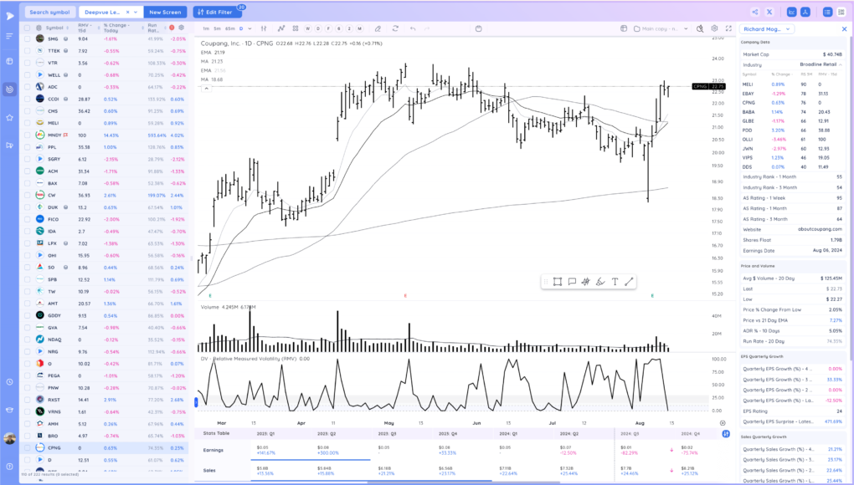
Task: Click the CPNG price label on price axis
Action: [x=709, y=86]
